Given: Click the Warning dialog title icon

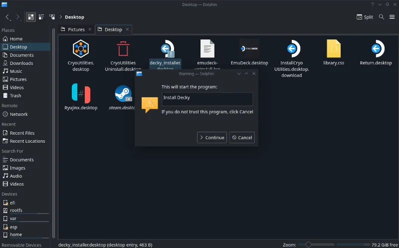Looking at the screenshot, I should [x=139, y=73].
